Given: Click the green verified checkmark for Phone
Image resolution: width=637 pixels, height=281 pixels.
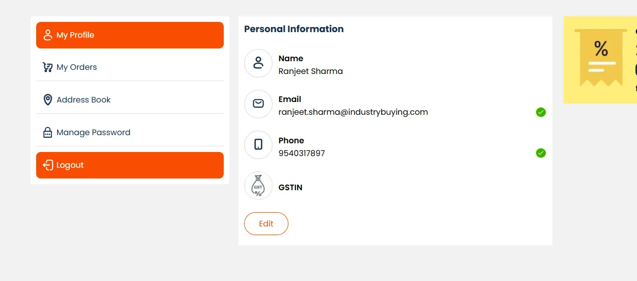Looking at the screenshot, I should pyautogui.click(x=541, y=153).
